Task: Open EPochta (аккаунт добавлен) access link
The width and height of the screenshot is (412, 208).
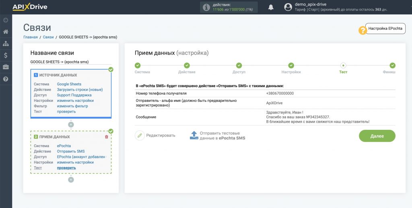Action: pyautogui.click(x=81, y=157)
